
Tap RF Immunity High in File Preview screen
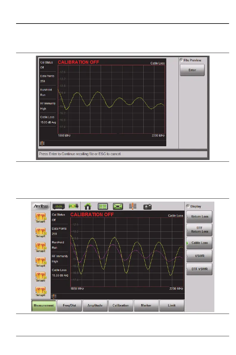click(48, 106)
